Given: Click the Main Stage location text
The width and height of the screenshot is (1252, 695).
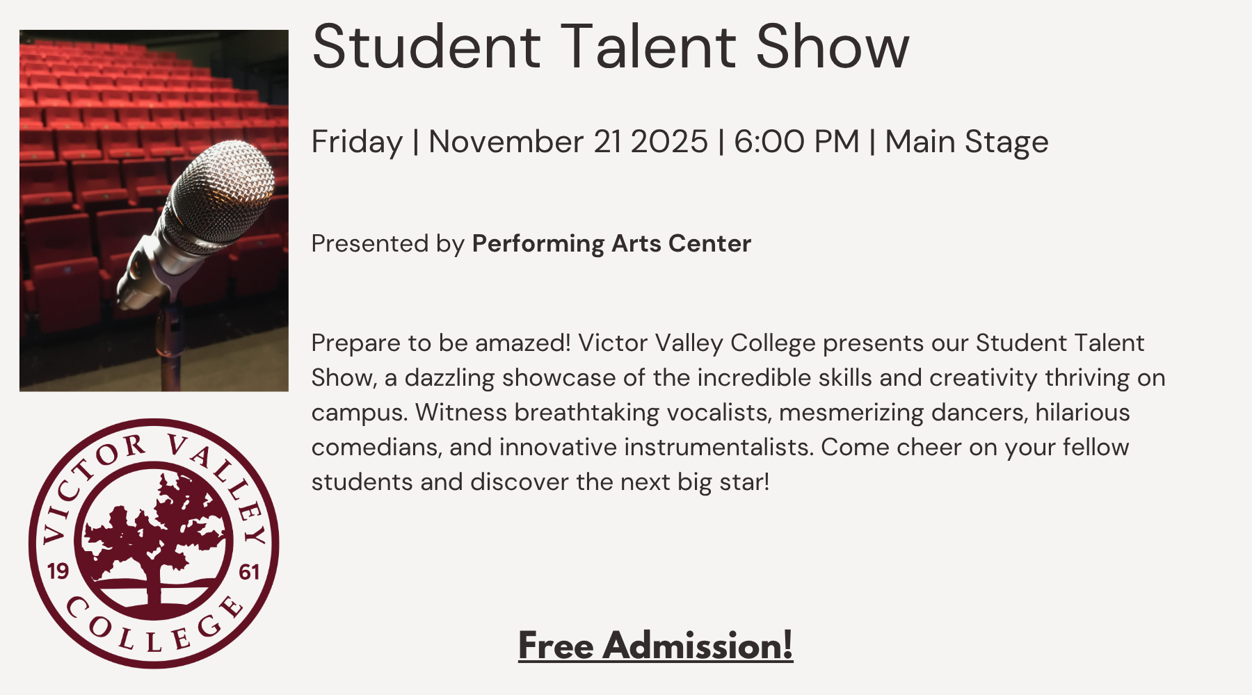Looking at the screenshot, I should point(966,142).
